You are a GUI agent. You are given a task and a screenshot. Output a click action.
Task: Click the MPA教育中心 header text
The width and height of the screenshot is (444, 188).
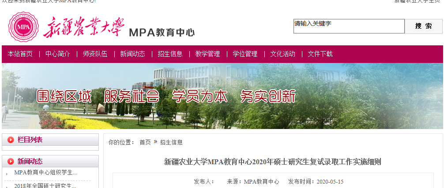pos(162,33)
